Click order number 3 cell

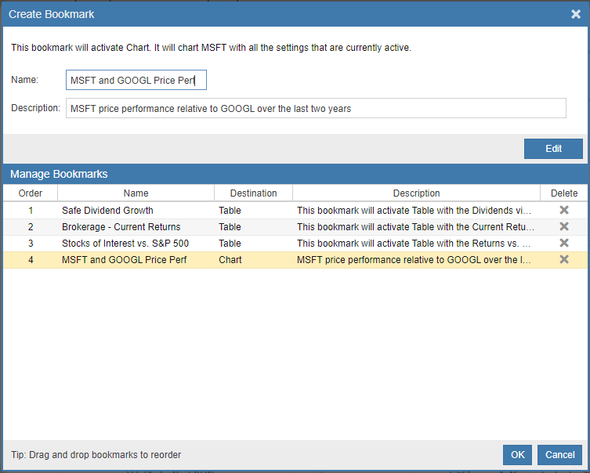31,244
